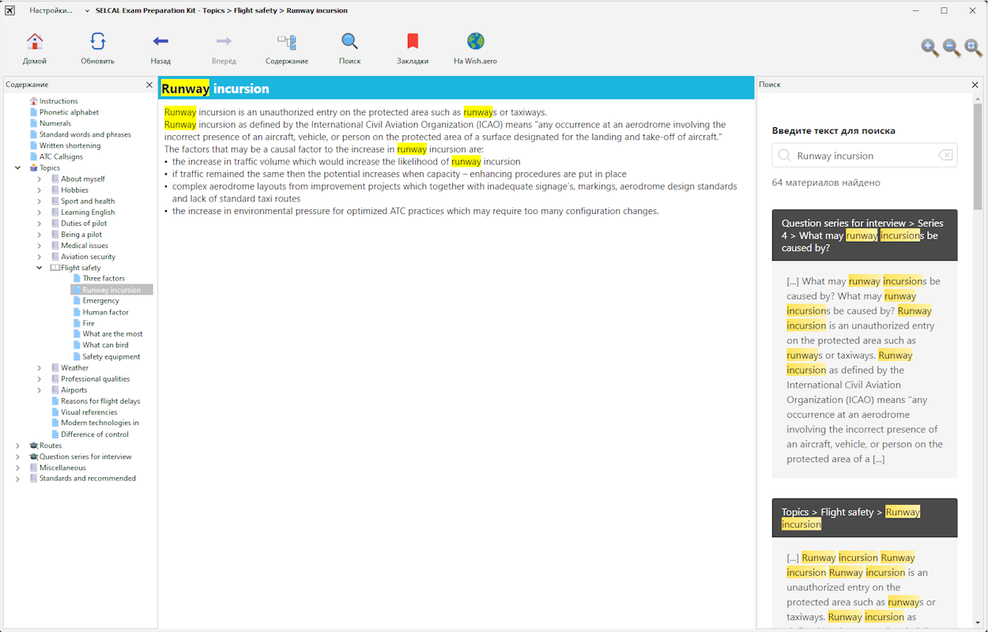This screenshot has height=632, width=988.
Task: Select What can bird item
Action: click(x=105, y=344)
